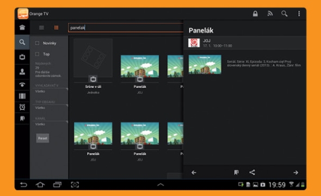321x196 pixels.
Task: Tap the Jednotka channel label
Action: click(x=93, y=93)
